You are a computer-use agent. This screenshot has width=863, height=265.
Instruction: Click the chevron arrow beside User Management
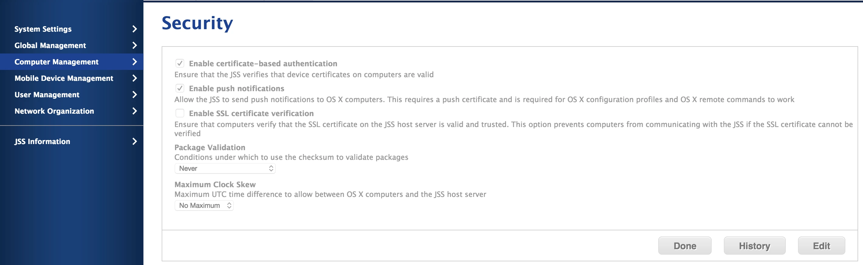tap(135, 95)
